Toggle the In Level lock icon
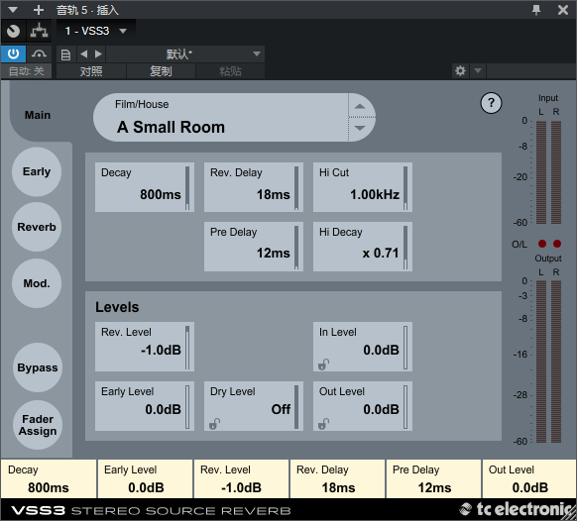Screen dimensions: 577x521 [x=323, y=364]
